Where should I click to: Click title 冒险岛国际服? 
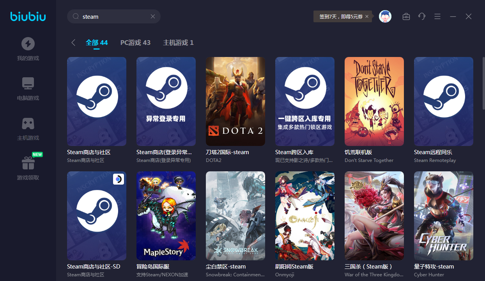[153, 267]
